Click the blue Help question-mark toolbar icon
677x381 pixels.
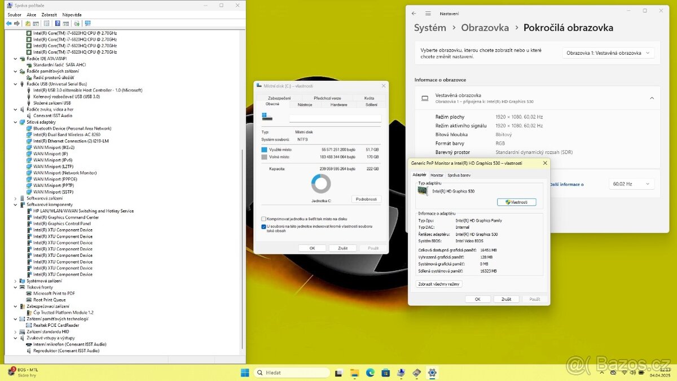[x=57, y=23]
